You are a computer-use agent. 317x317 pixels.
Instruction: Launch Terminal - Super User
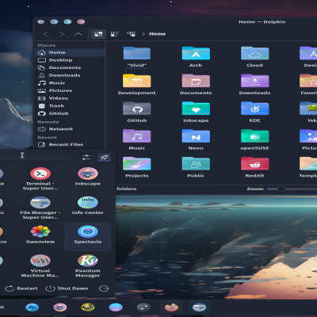tap(40, 178)
